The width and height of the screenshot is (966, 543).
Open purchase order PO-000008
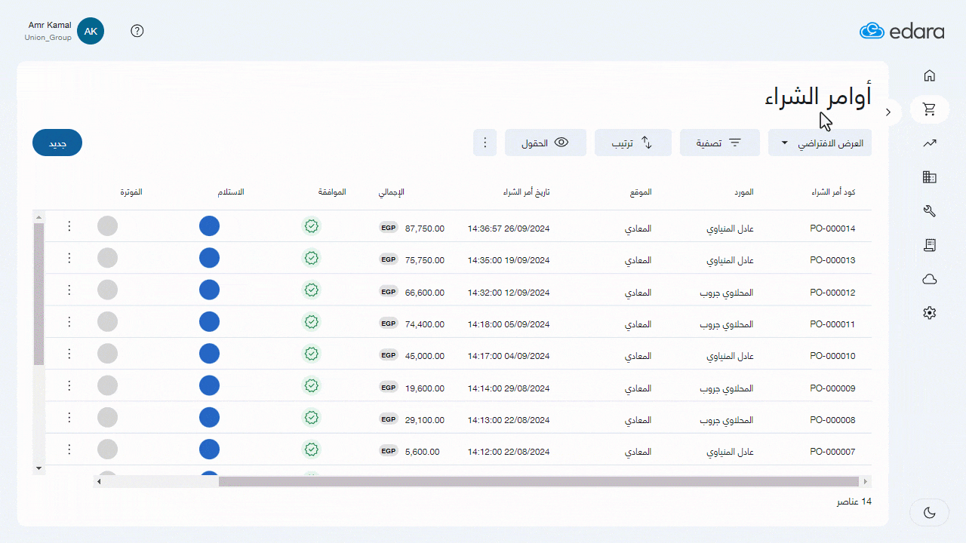coord(832,420)
